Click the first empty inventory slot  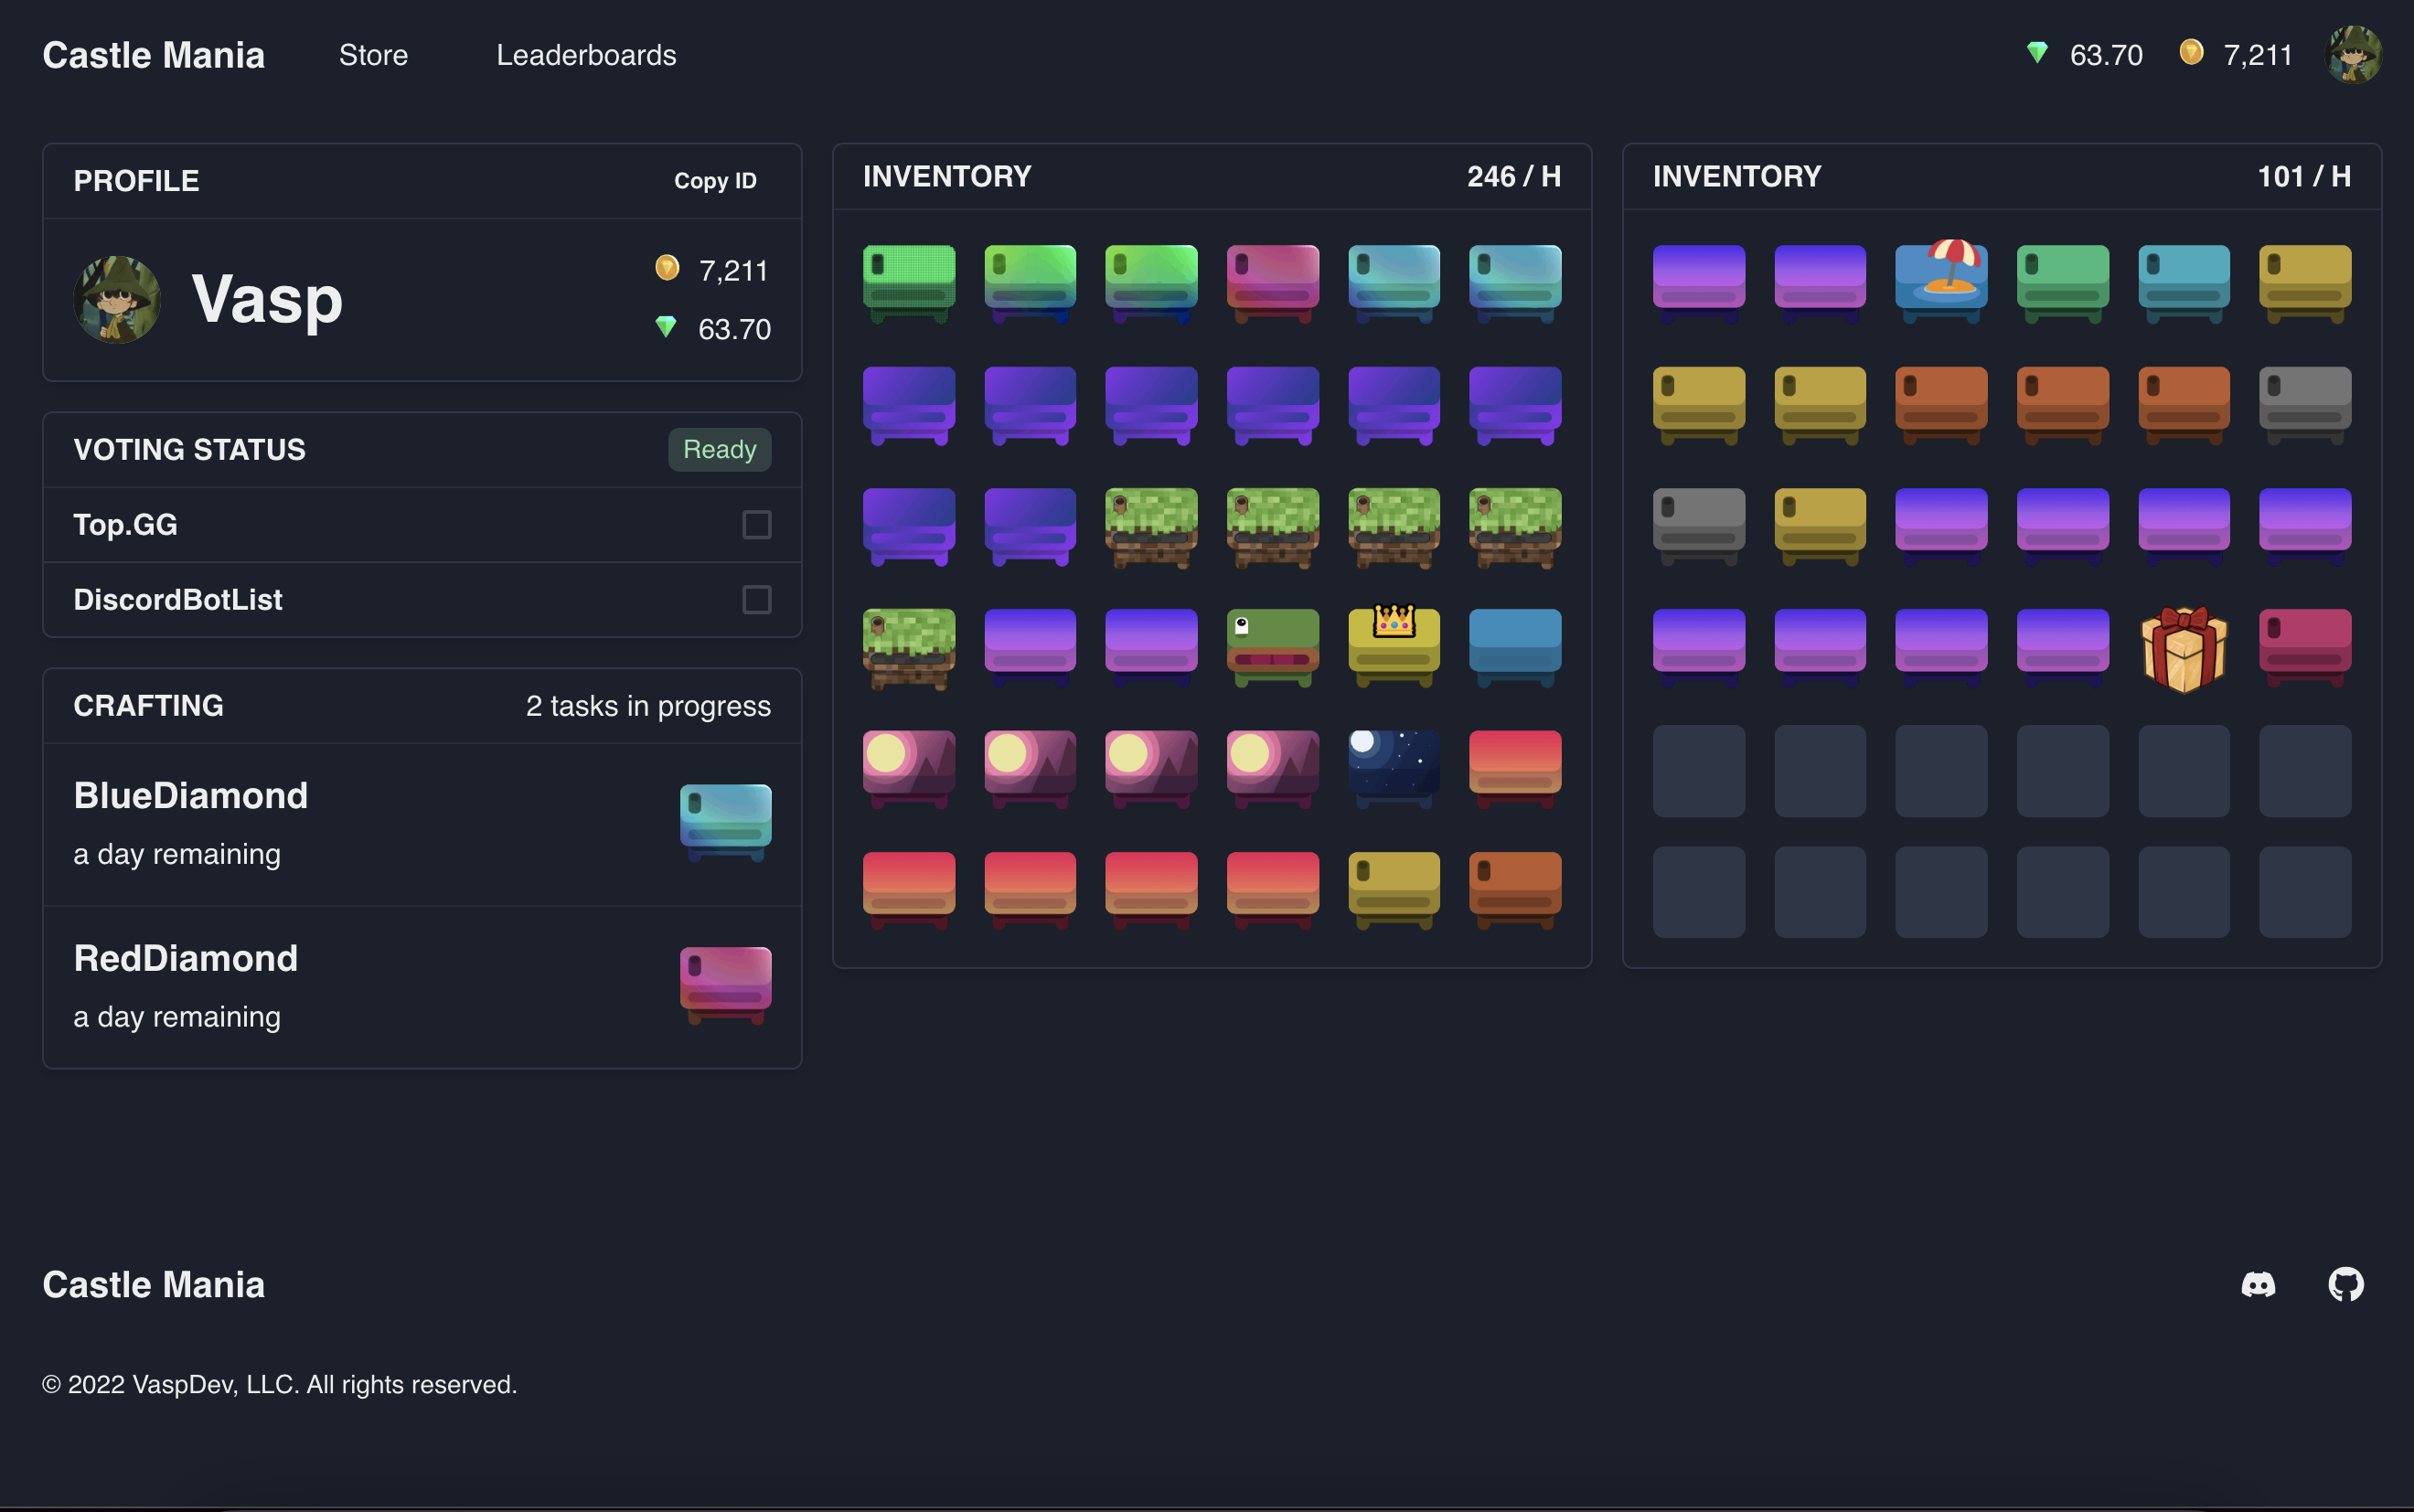pos(1698,770)
